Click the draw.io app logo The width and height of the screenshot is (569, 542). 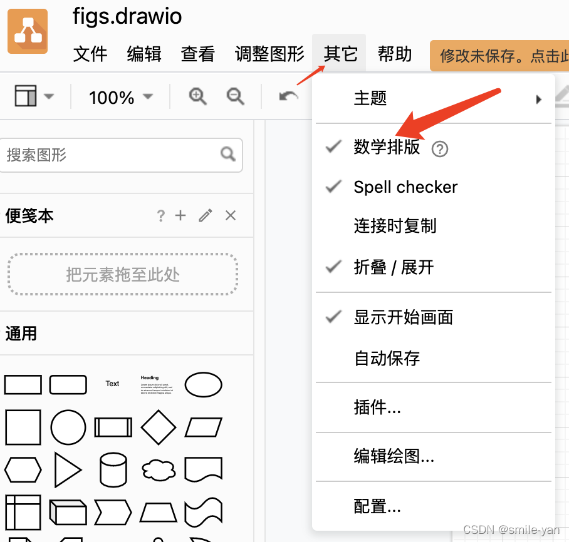28,31
